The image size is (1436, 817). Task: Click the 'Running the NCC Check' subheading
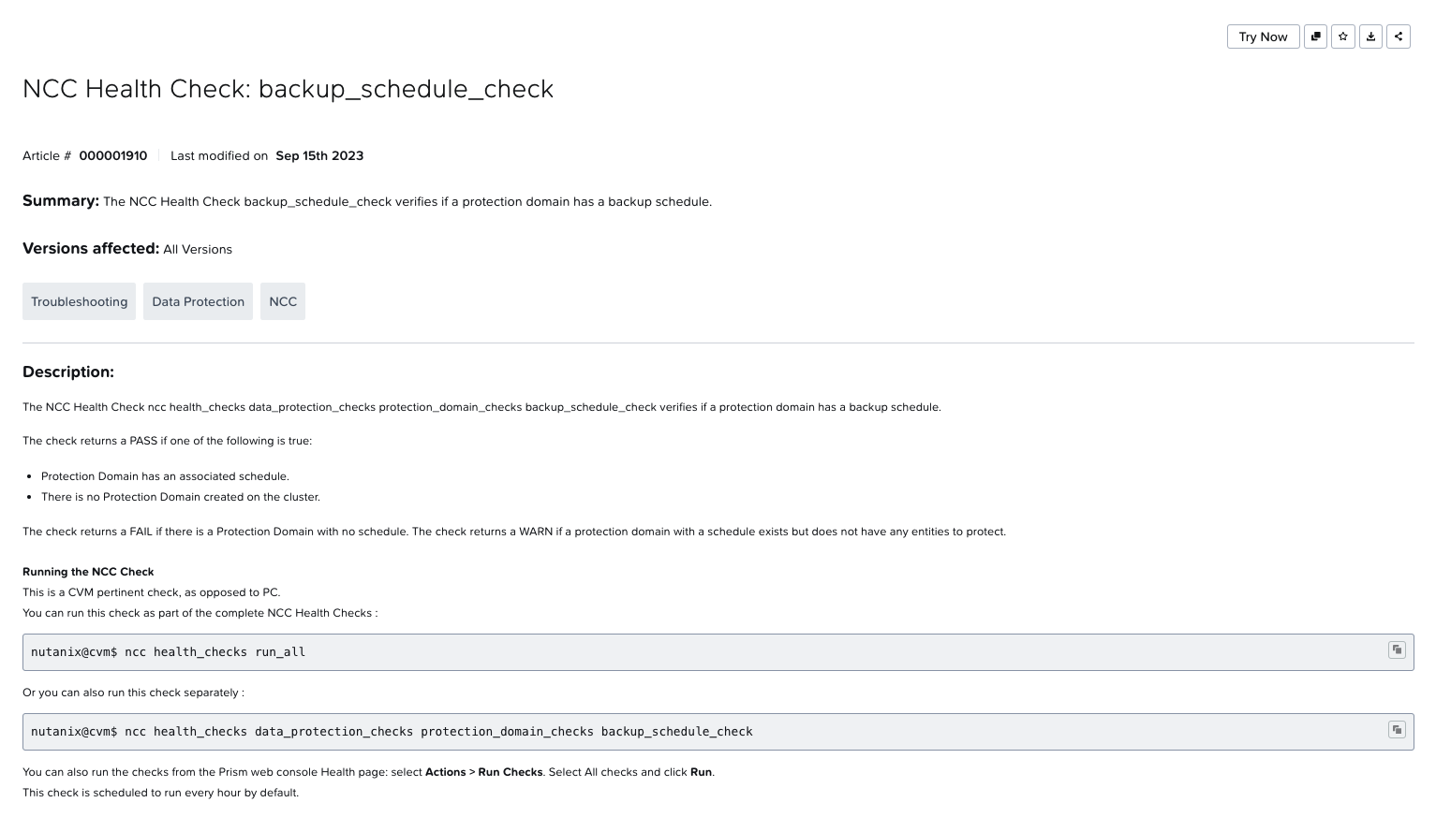point(88,572)
